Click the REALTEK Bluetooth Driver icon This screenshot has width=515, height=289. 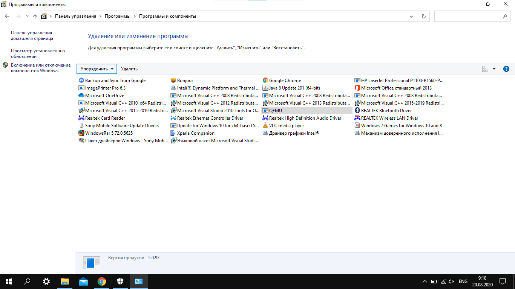[357, 110]
